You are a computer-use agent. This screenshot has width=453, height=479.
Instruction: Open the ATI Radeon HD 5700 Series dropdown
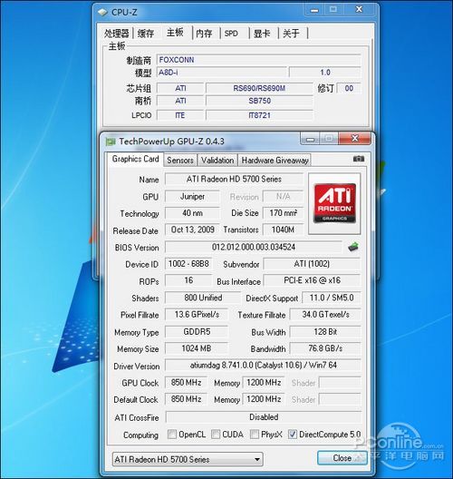point(188,459)
